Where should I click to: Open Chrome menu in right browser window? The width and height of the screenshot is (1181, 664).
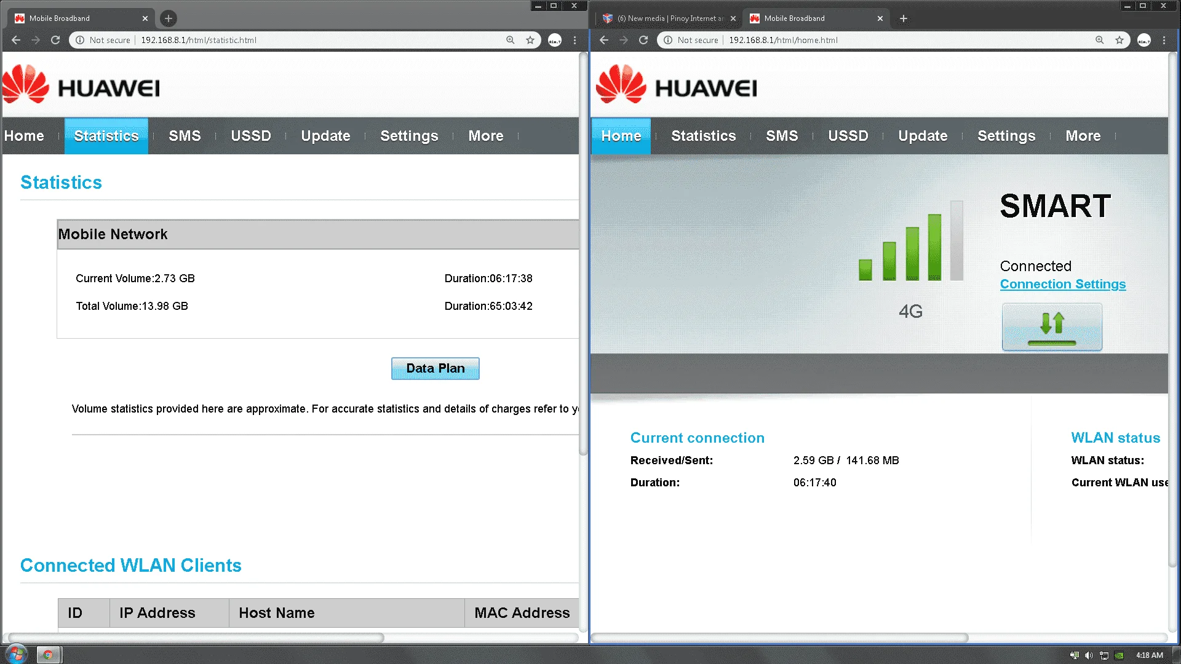pos(1164,40)
